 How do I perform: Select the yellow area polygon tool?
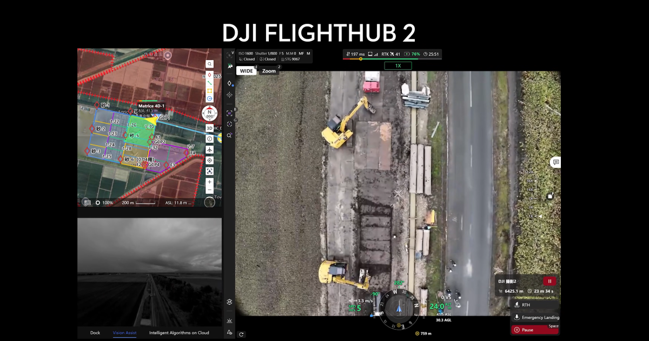209,91
